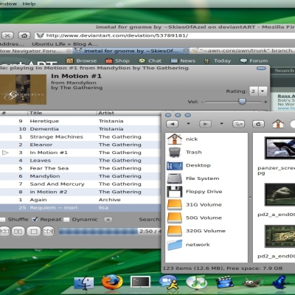Select the Sand And Mercury track row
Screen dimensions: 295x295
coord(80,184)
